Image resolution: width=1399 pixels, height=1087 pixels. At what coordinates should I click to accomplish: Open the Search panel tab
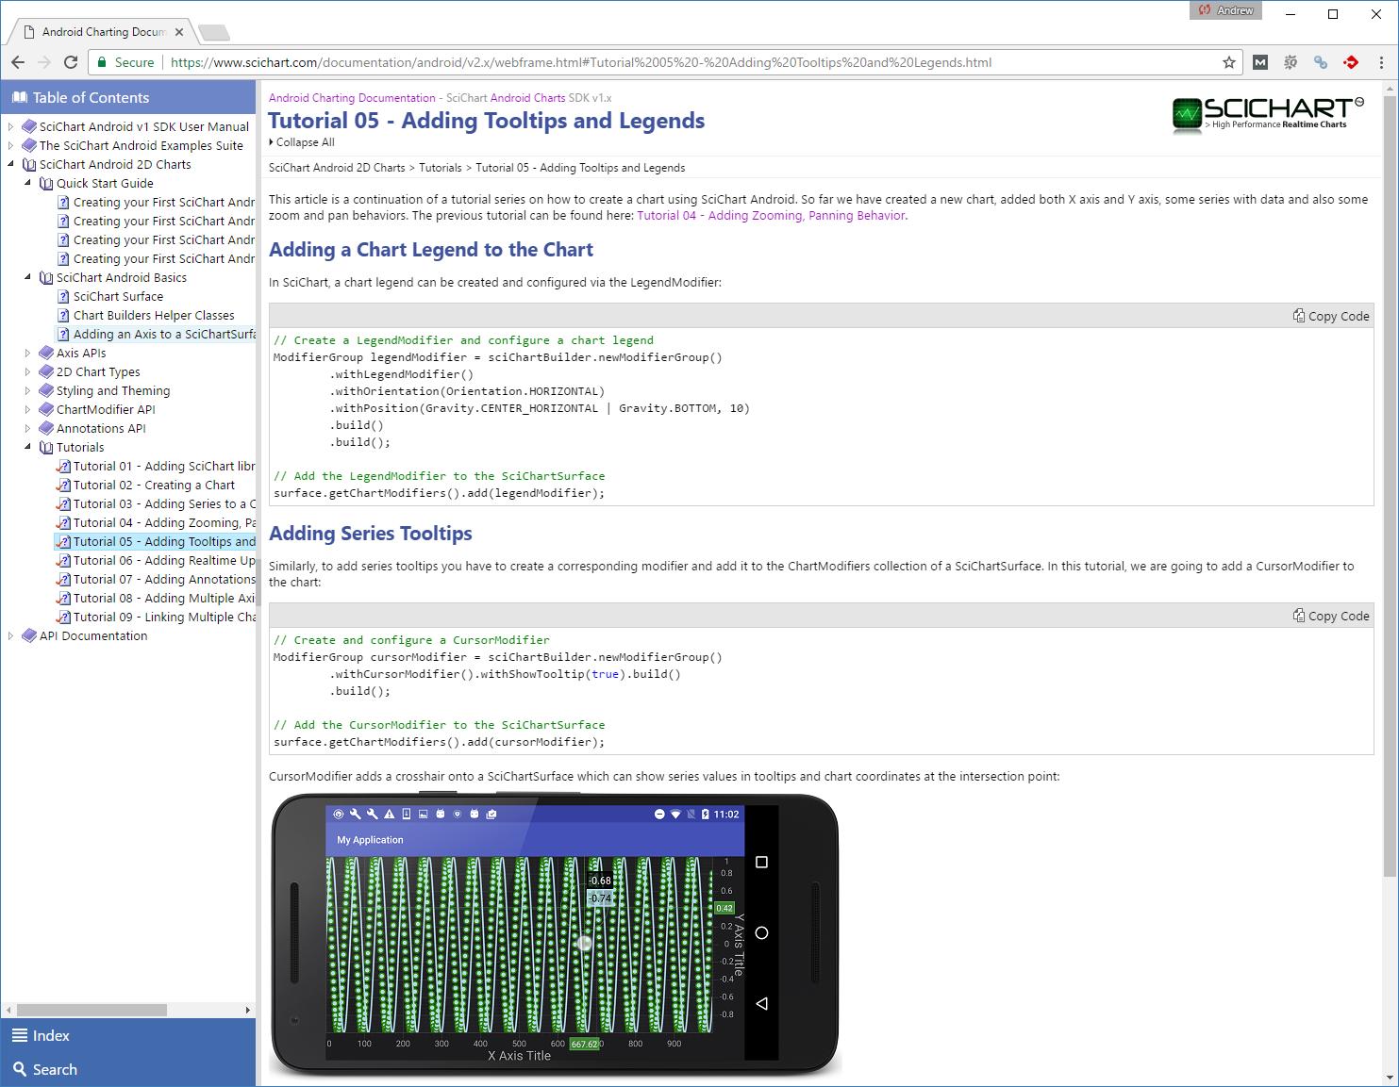pyautogui.click(x=127, y=1069)
